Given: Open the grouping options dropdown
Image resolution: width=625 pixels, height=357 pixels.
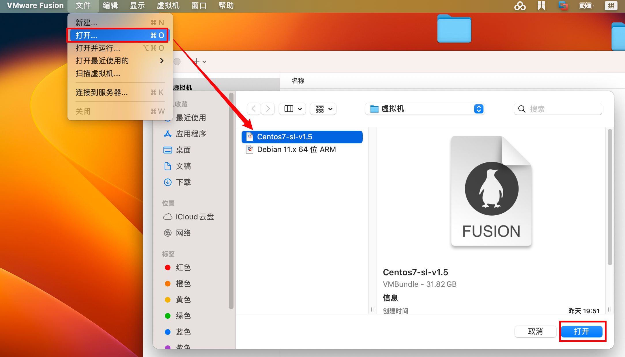Looking at the screenshot, I should click(x=323, y=109).
